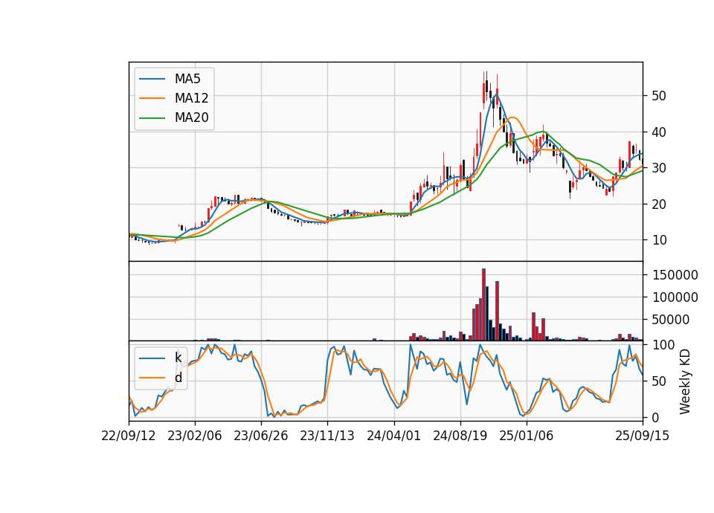714x513 pixels.
Task: Click the 24/04/01 date tick label
Action: click(x=394, y=436)
